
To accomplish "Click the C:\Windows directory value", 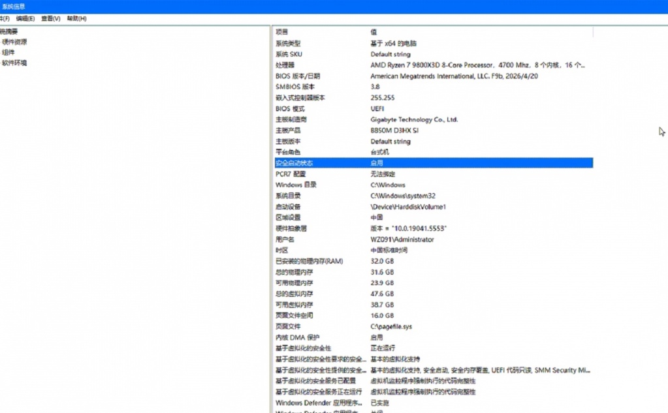I will [388, 185].
